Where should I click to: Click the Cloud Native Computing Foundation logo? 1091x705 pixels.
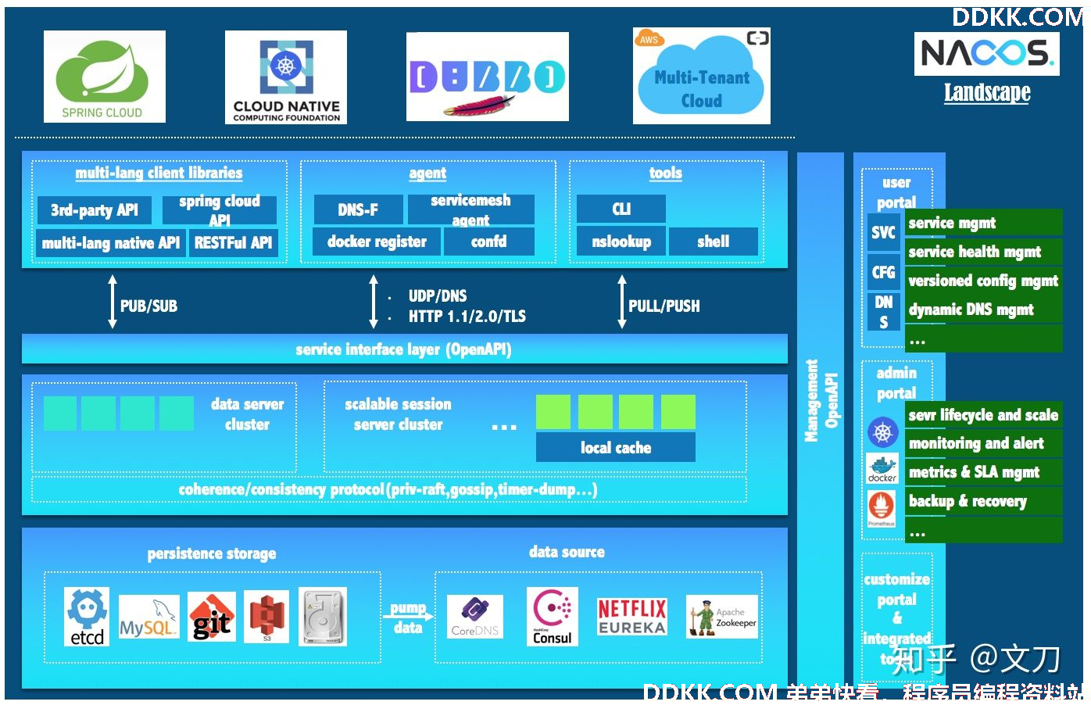[286, 77]
